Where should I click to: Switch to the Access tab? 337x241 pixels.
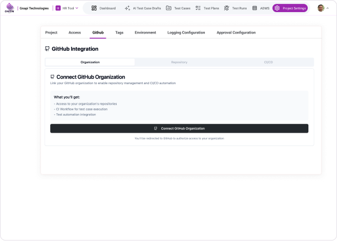click(74, 32)
